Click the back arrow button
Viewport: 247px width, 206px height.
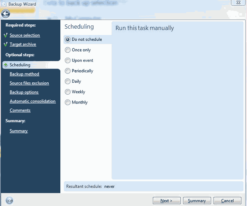coord(5,14)
